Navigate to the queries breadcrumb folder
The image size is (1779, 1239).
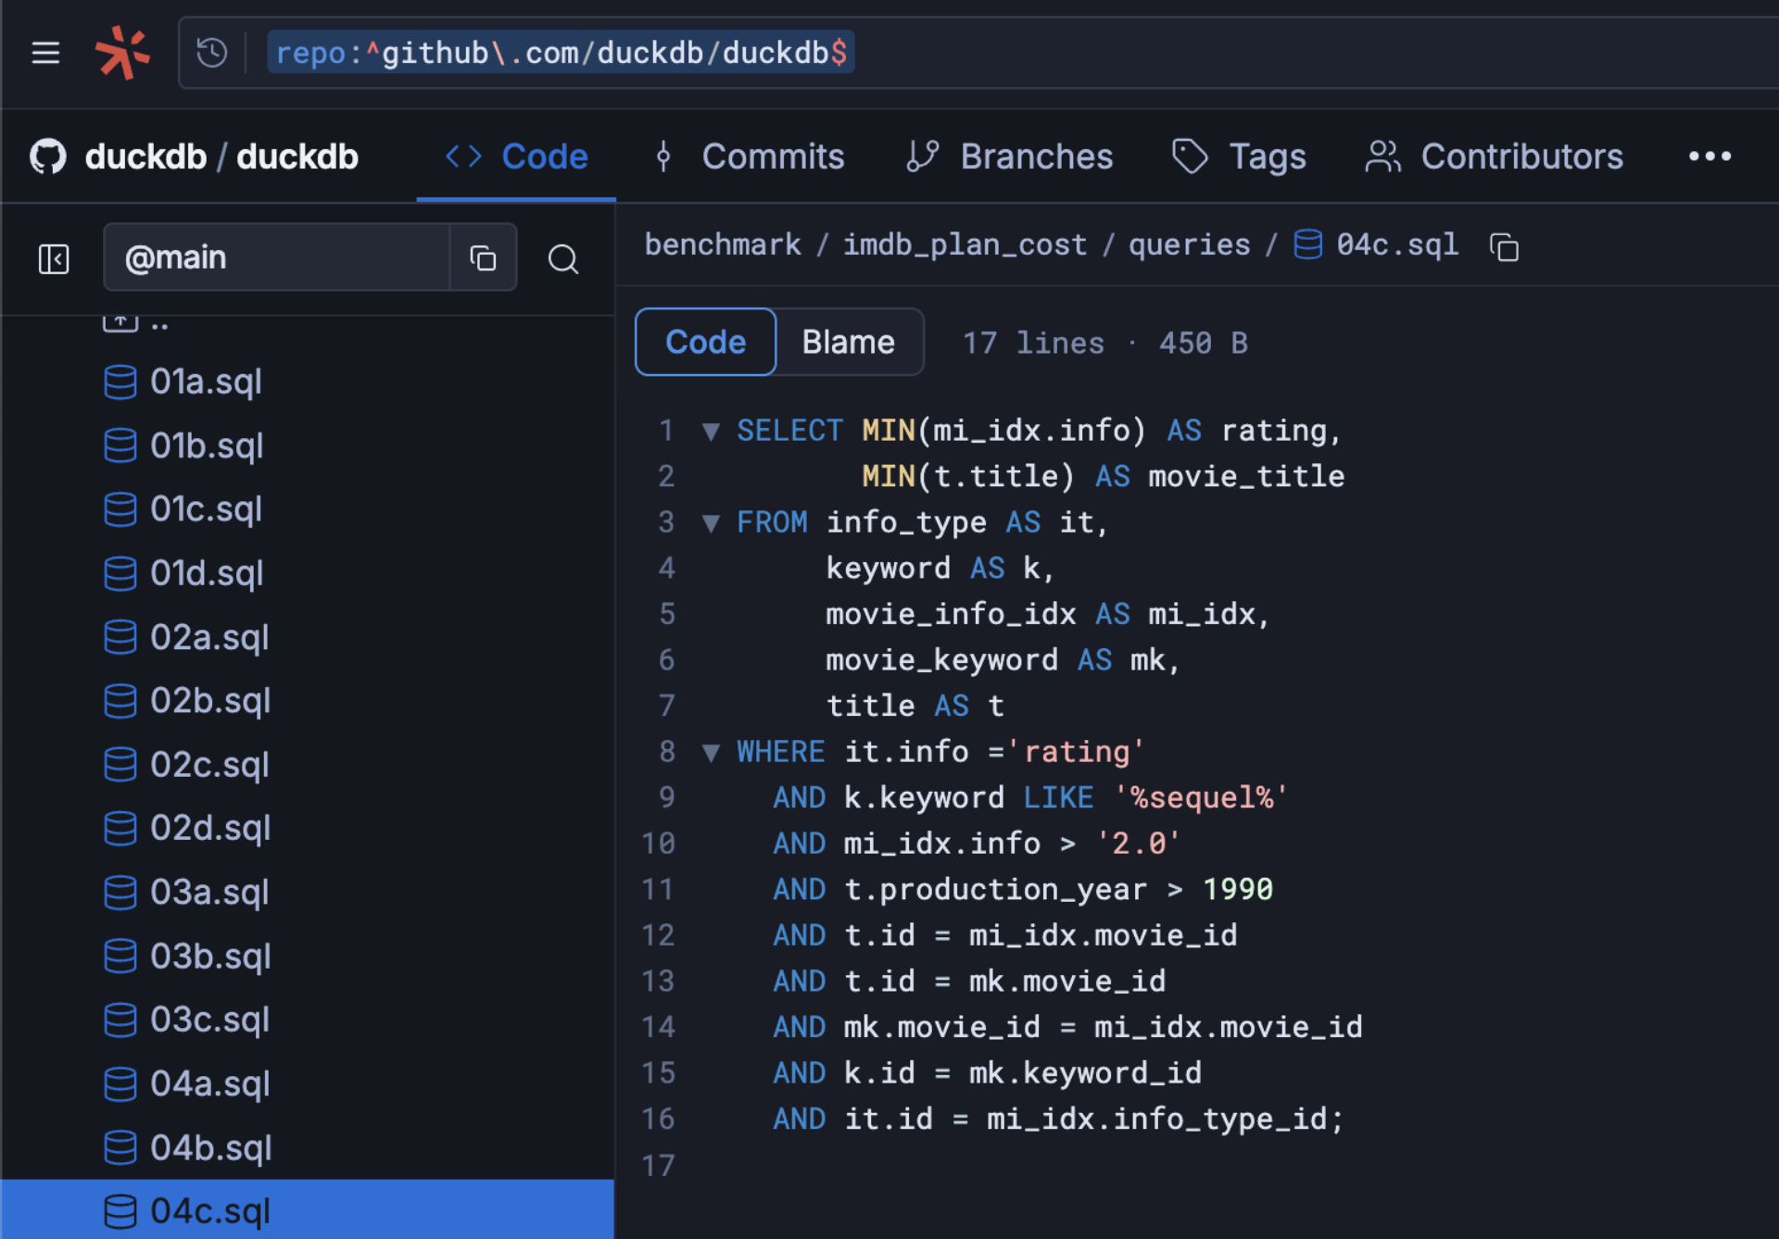[x=1189, y=244]
